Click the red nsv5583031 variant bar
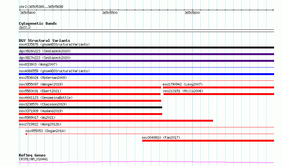Screen dimensions: 283x166 [90, 94]
